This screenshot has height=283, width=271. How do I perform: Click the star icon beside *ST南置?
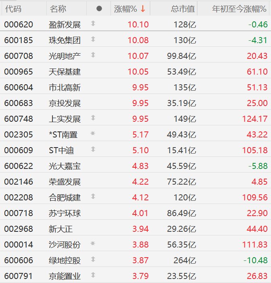pyautogui.click(x=93, y=133)
